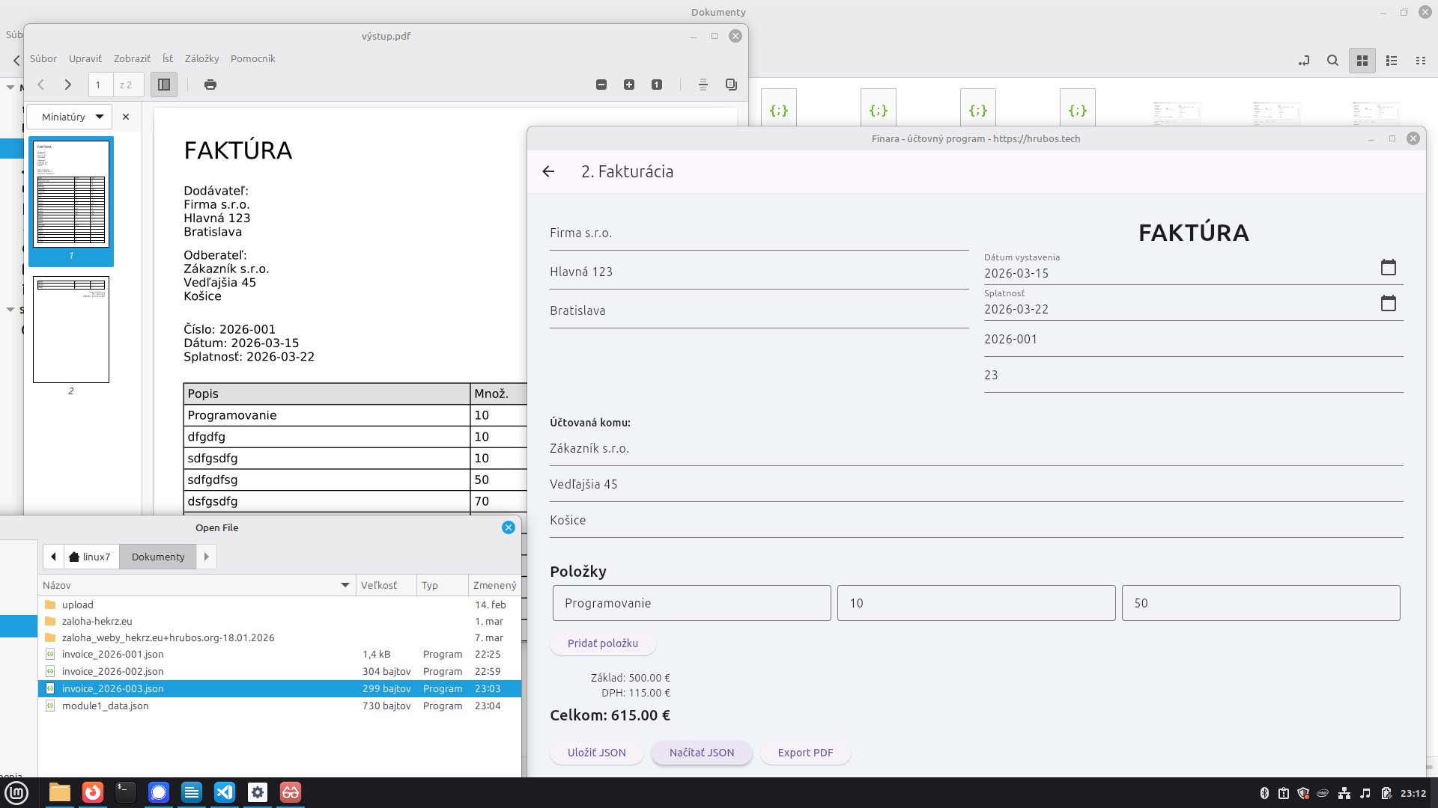The width and height of the screenshot is (1438, 808).
Task: Click the Načítať JSON button
Action: pyautogui.click(x=701, y=753)
